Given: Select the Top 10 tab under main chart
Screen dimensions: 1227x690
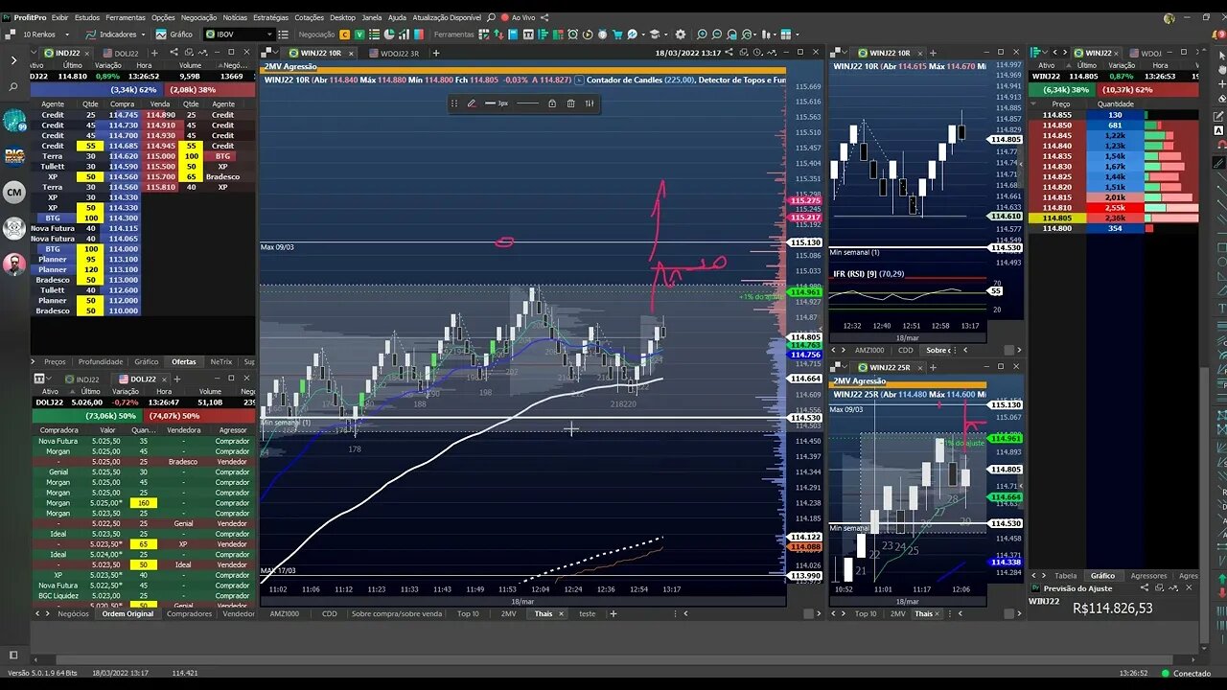Looking at the screenshot, I should [x=468, y=613].
